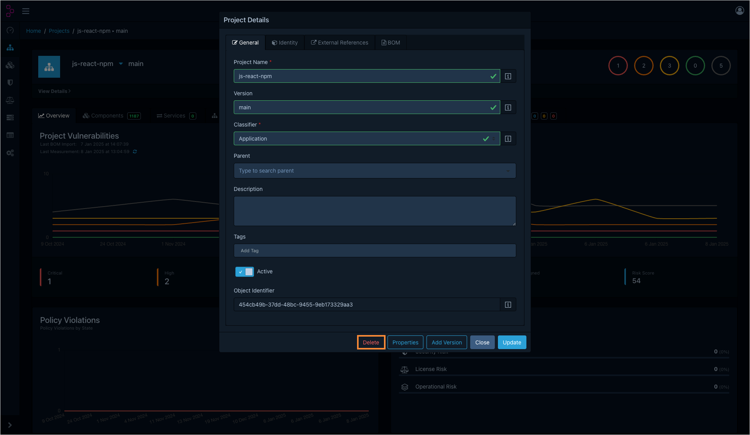Screen dimensions: 750x435
Task: Refresh the Last Measurement timestamp
Action: pyautogui.click(x=135, y=152)
